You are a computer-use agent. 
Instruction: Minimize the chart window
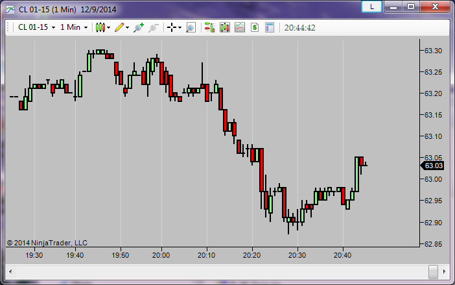tap(393, 6)
